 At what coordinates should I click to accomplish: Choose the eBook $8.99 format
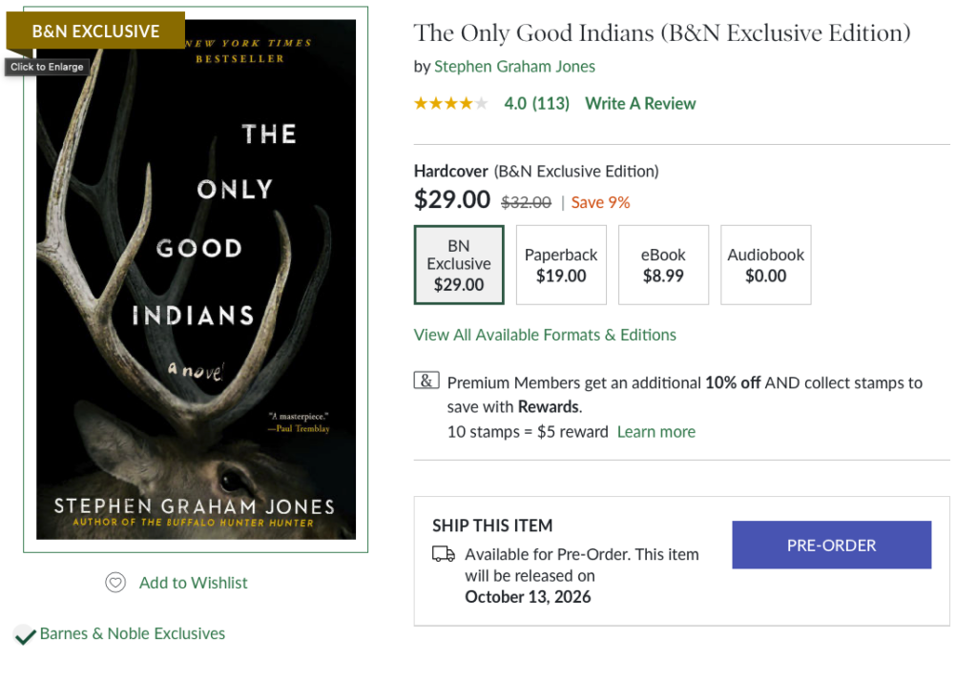pyautogui.click(x=663, y=265)
